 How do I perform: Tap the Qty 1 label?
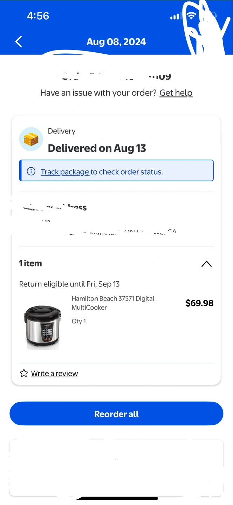click(79, 321)
